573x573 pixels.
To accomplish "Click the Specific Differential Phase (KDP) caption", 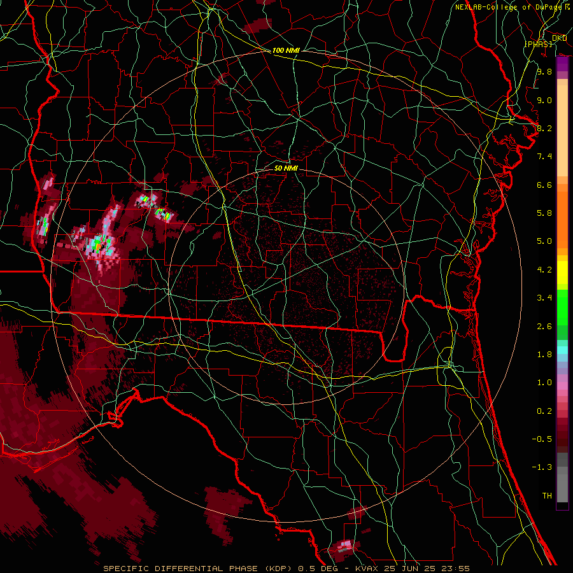I will pos(199,569).
